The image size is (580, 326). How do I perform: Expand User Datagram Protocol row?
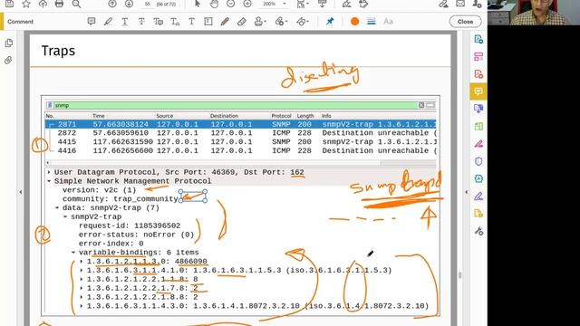click(x=49, y=172)
